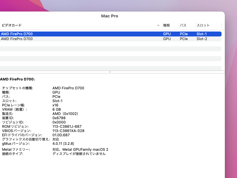Click the VBIOS version 113-C3861XA-028
This screenshot has height=178, width=237.
[69, 131]
